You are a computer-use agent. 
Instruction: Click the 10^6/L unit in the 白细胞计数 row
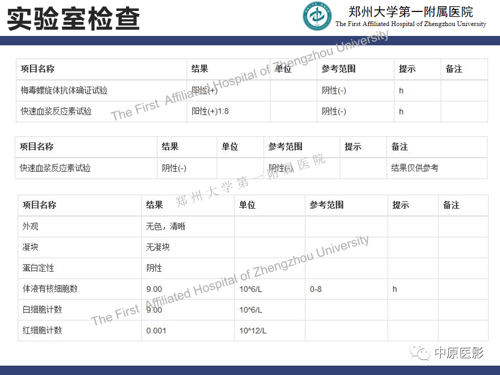coord(251,310)
